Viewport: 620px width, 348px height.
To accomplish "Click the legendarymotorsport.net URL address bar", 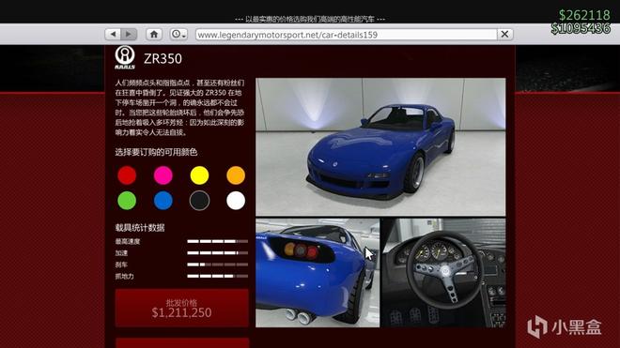I will (346, 35).
